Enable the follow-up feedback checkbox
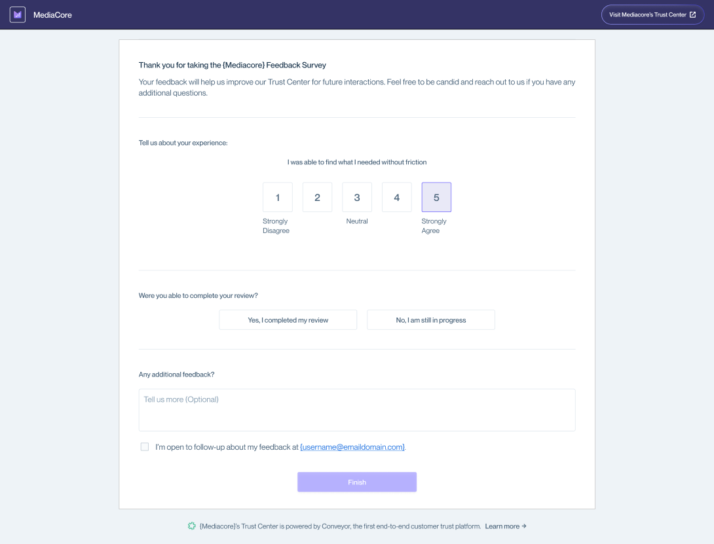The width and height of the screenshot is (714, 544). [144, 446]
